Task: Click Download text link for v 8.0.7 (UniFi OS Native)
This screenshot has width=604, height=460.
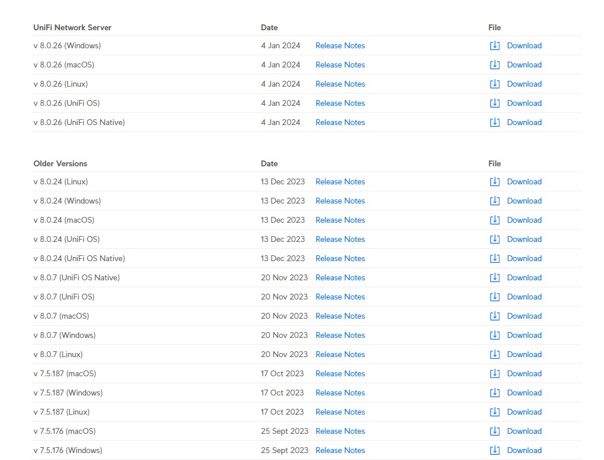Action: (x=524, y=277)
